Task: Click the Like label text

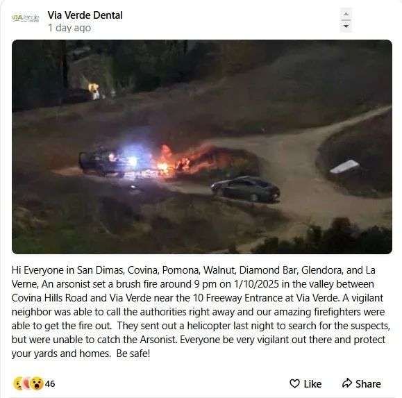Action: [x=312, y=384]
